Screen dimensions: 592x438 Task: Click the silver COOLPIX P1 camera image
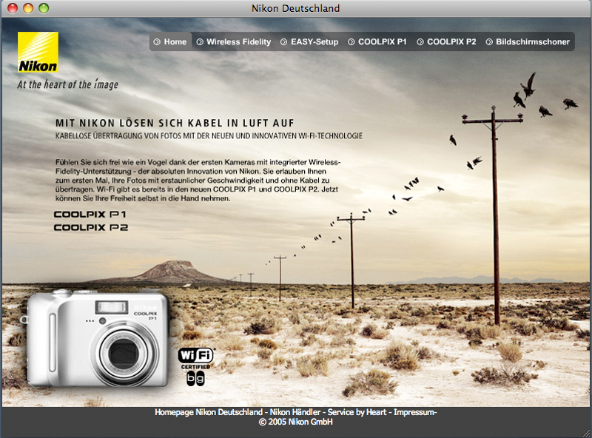click(x=96, y=338)
